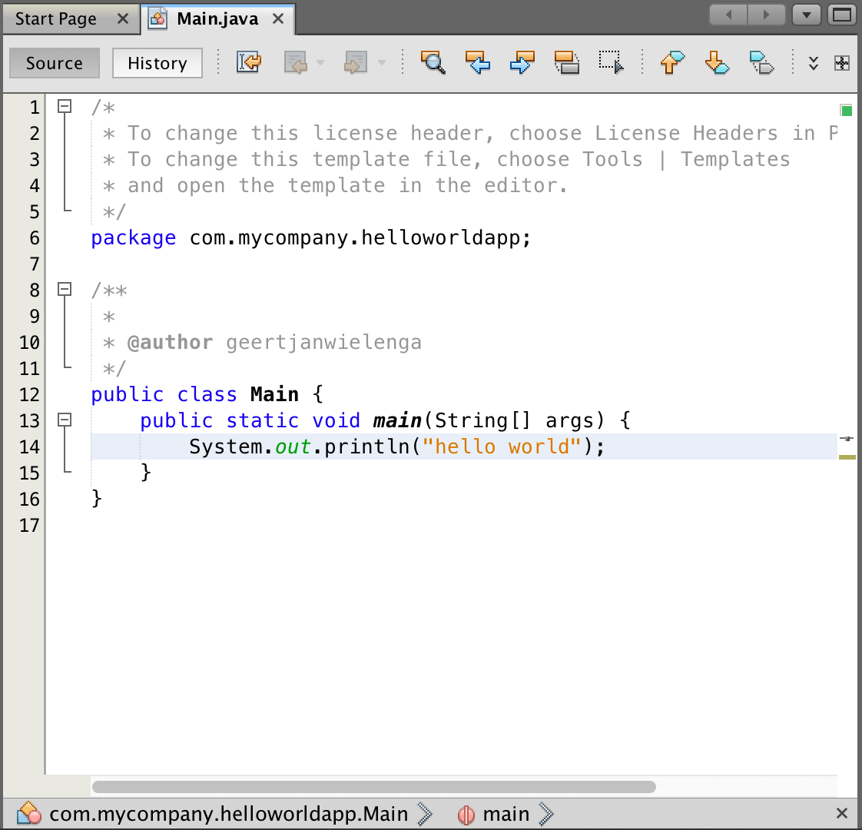Jump to Previous Occurrence with the blue left arrow

(x=478, y=63)
